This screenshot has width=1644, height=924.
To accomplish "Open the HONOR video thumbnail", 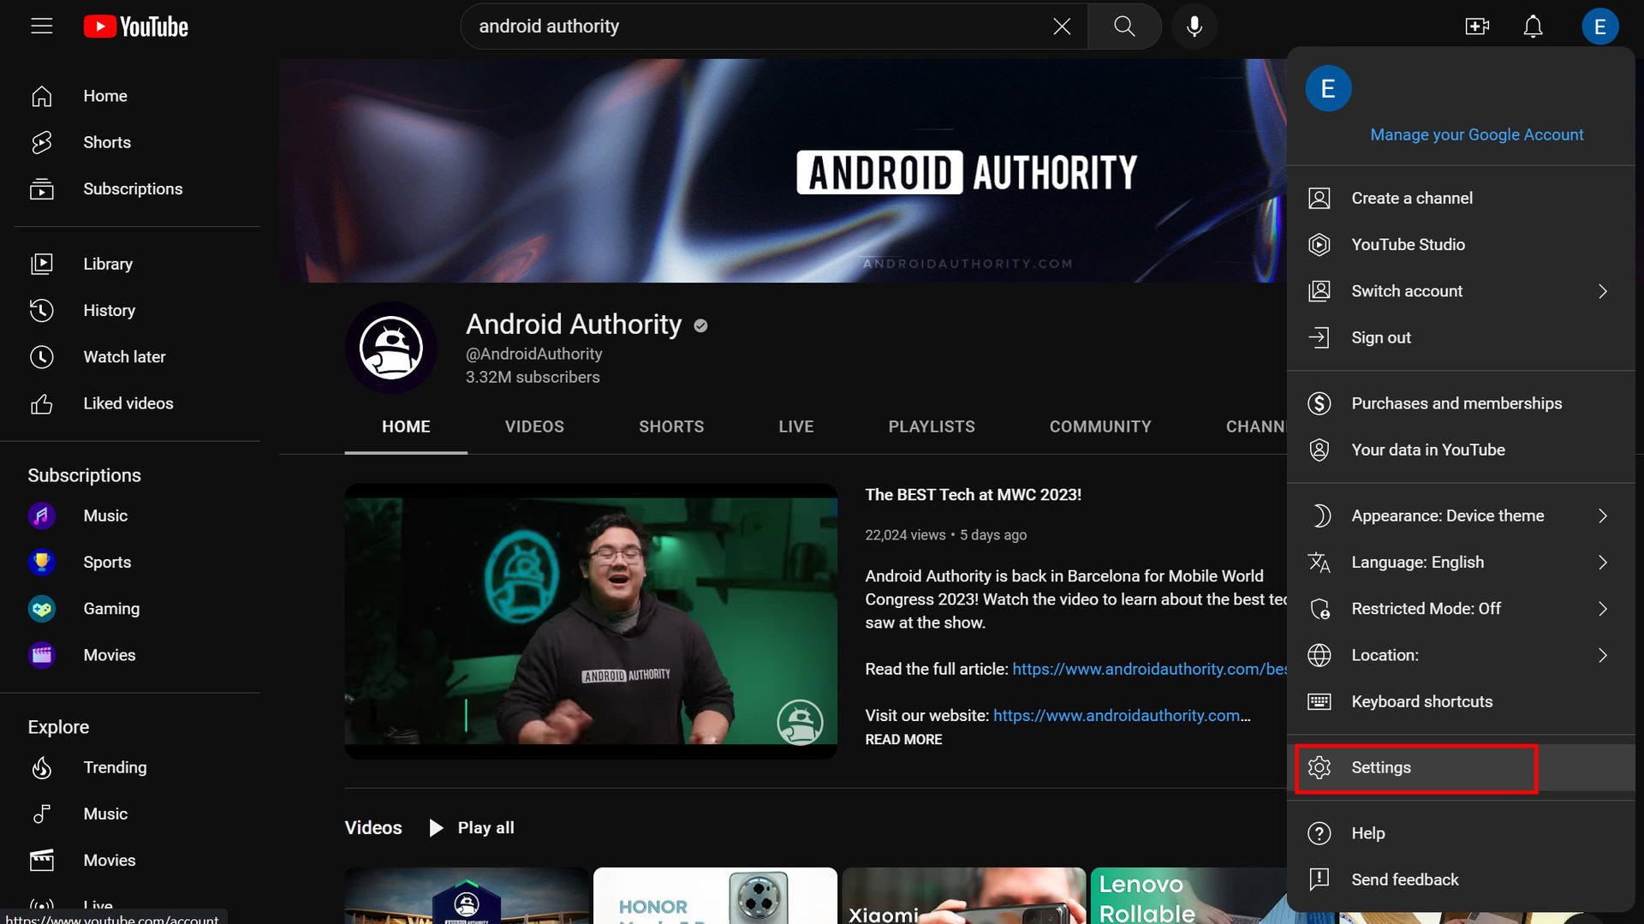I will (715, 896).
